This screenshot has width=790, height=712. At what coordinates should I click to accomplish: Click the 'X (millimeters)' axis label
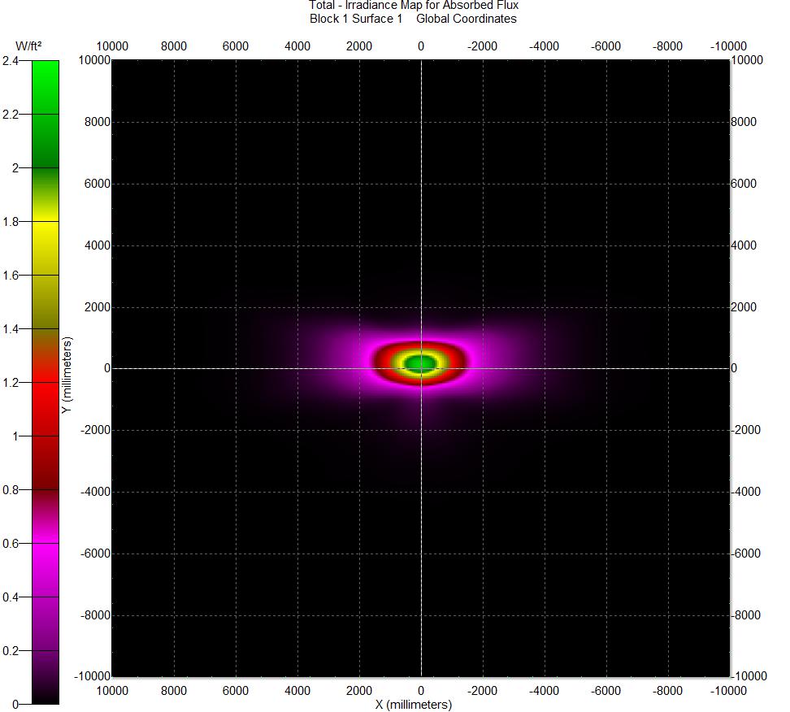coord(413,704)
